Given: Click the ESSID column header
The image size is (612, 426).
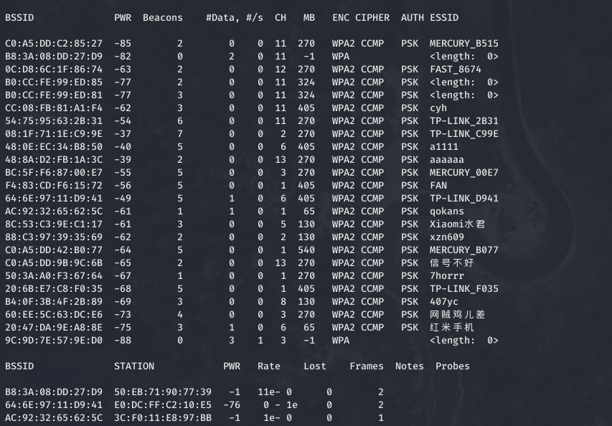Looking at the screenshot, I should tap(444, 17).
